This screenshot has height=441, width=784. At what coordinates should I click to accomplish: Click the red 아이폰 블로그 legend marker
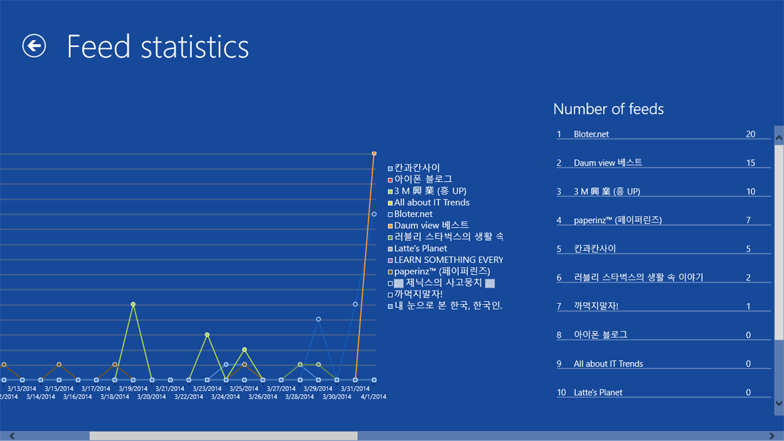(x=390, y=180)
